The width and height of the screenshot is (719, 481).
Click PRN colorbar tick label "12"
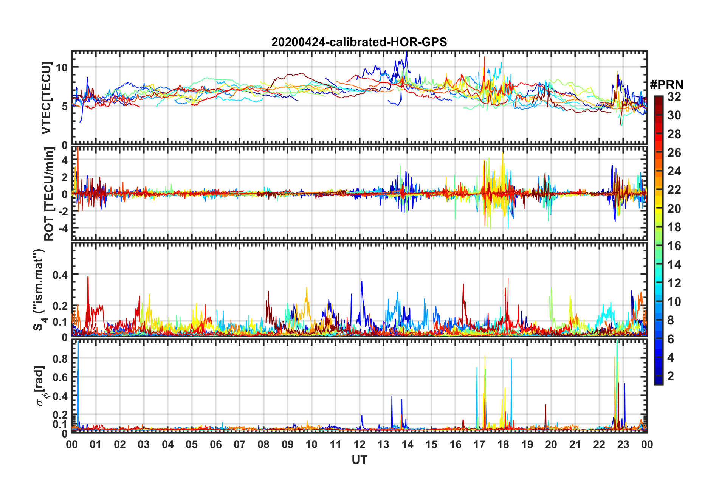(674, 283)
